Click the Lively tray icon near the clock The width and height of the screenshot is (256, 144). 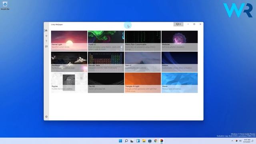(236, 141)
